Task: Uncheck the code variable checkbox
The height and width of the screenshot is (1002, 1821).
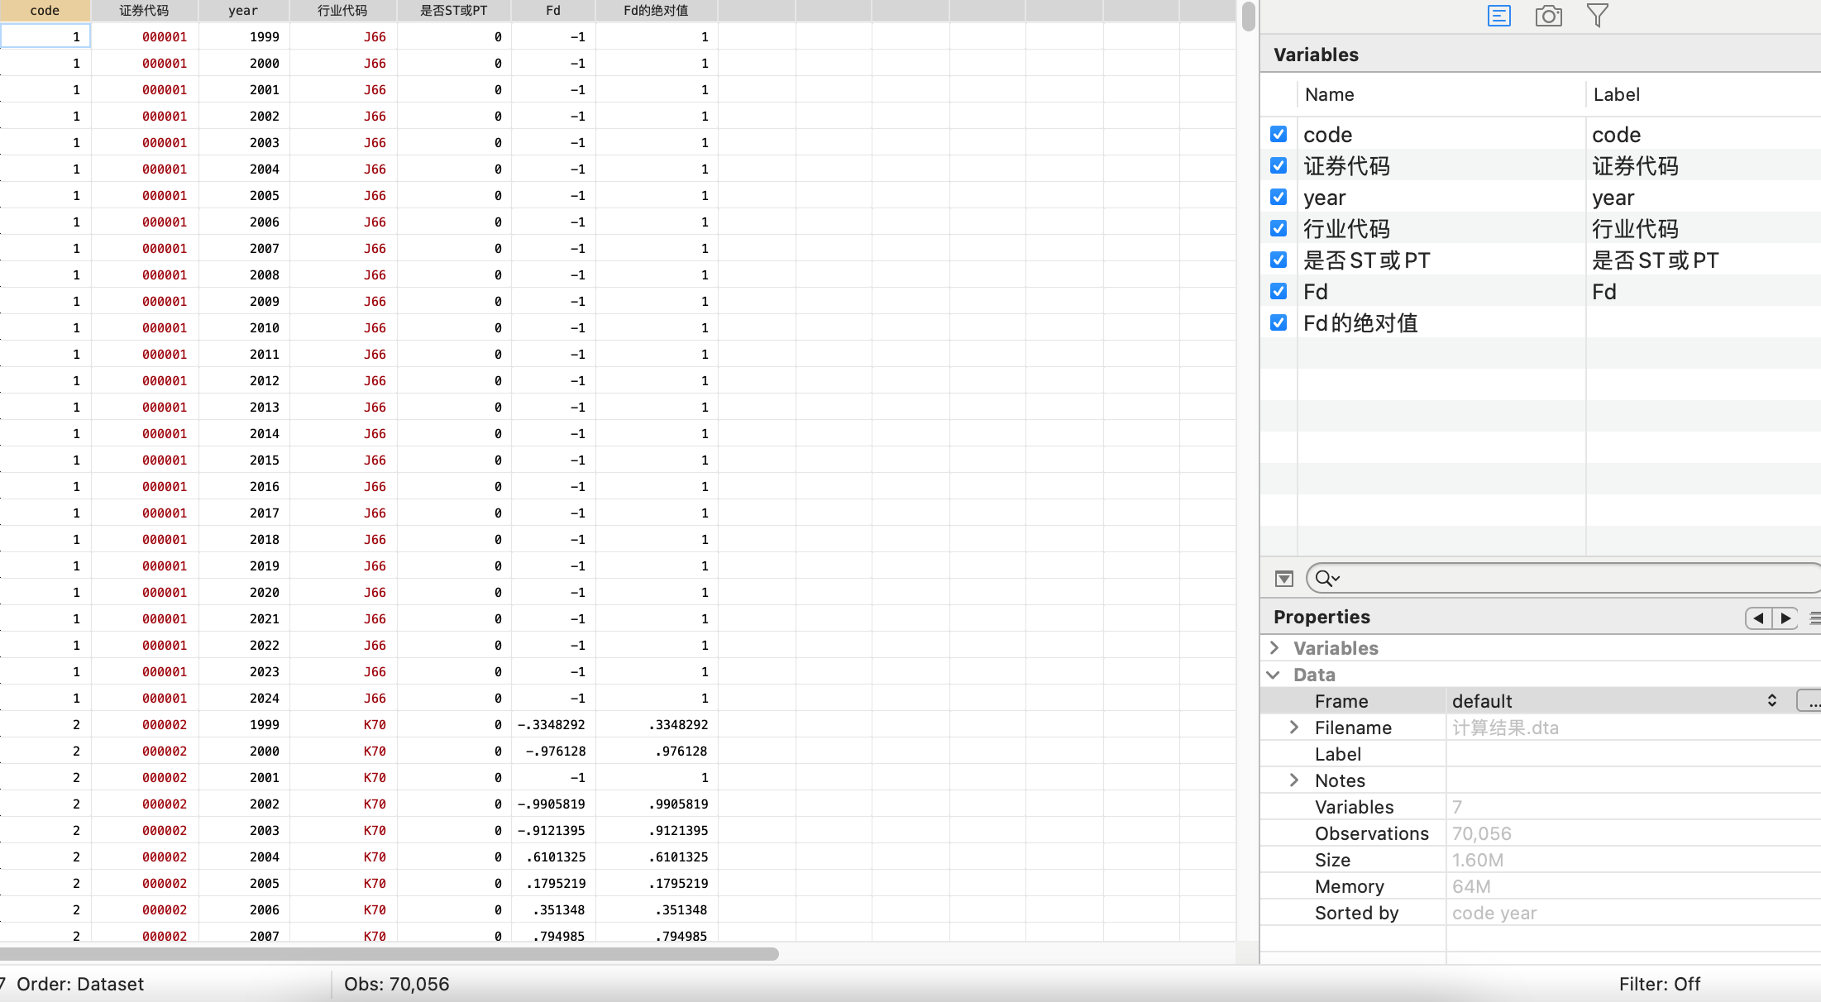Action: pos(1279,134)
